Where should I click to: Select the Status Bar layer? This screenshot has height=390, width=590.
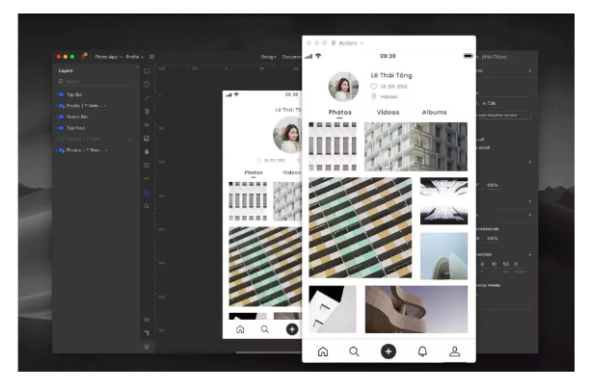(96, 117)
